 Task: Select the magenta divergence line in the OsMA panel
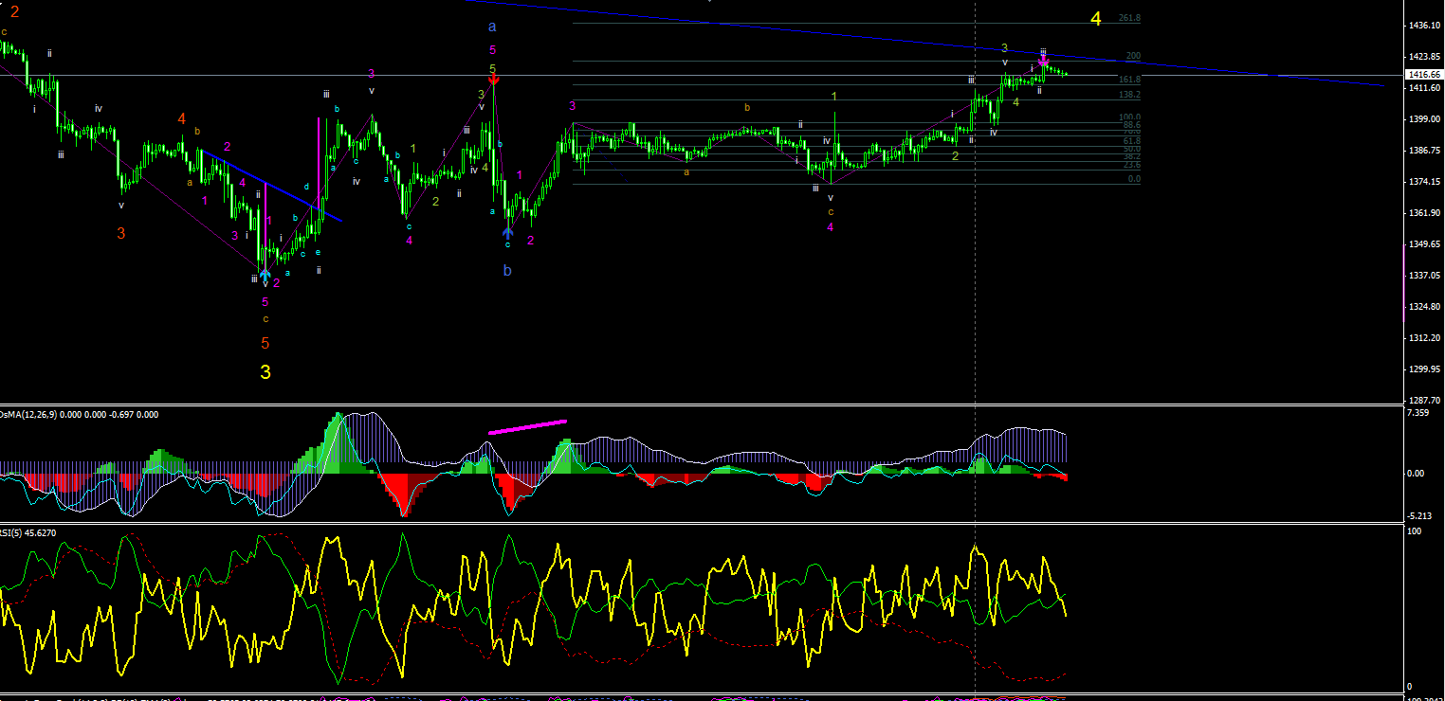527,426
